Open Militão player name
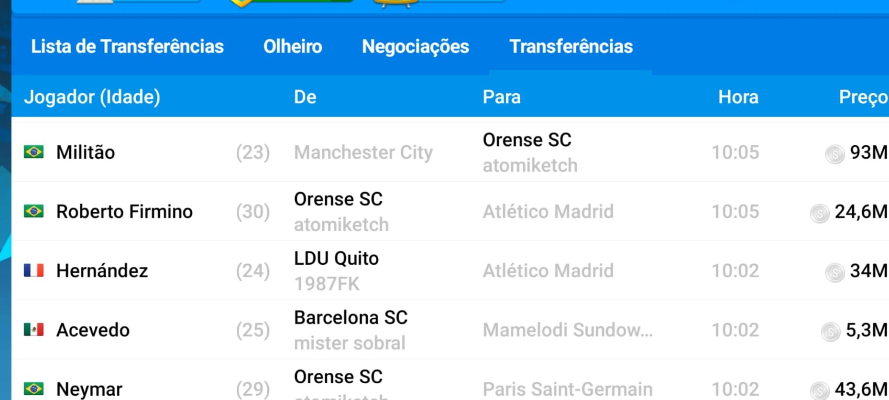Screen dimensions: 889x400 (86, 152)
